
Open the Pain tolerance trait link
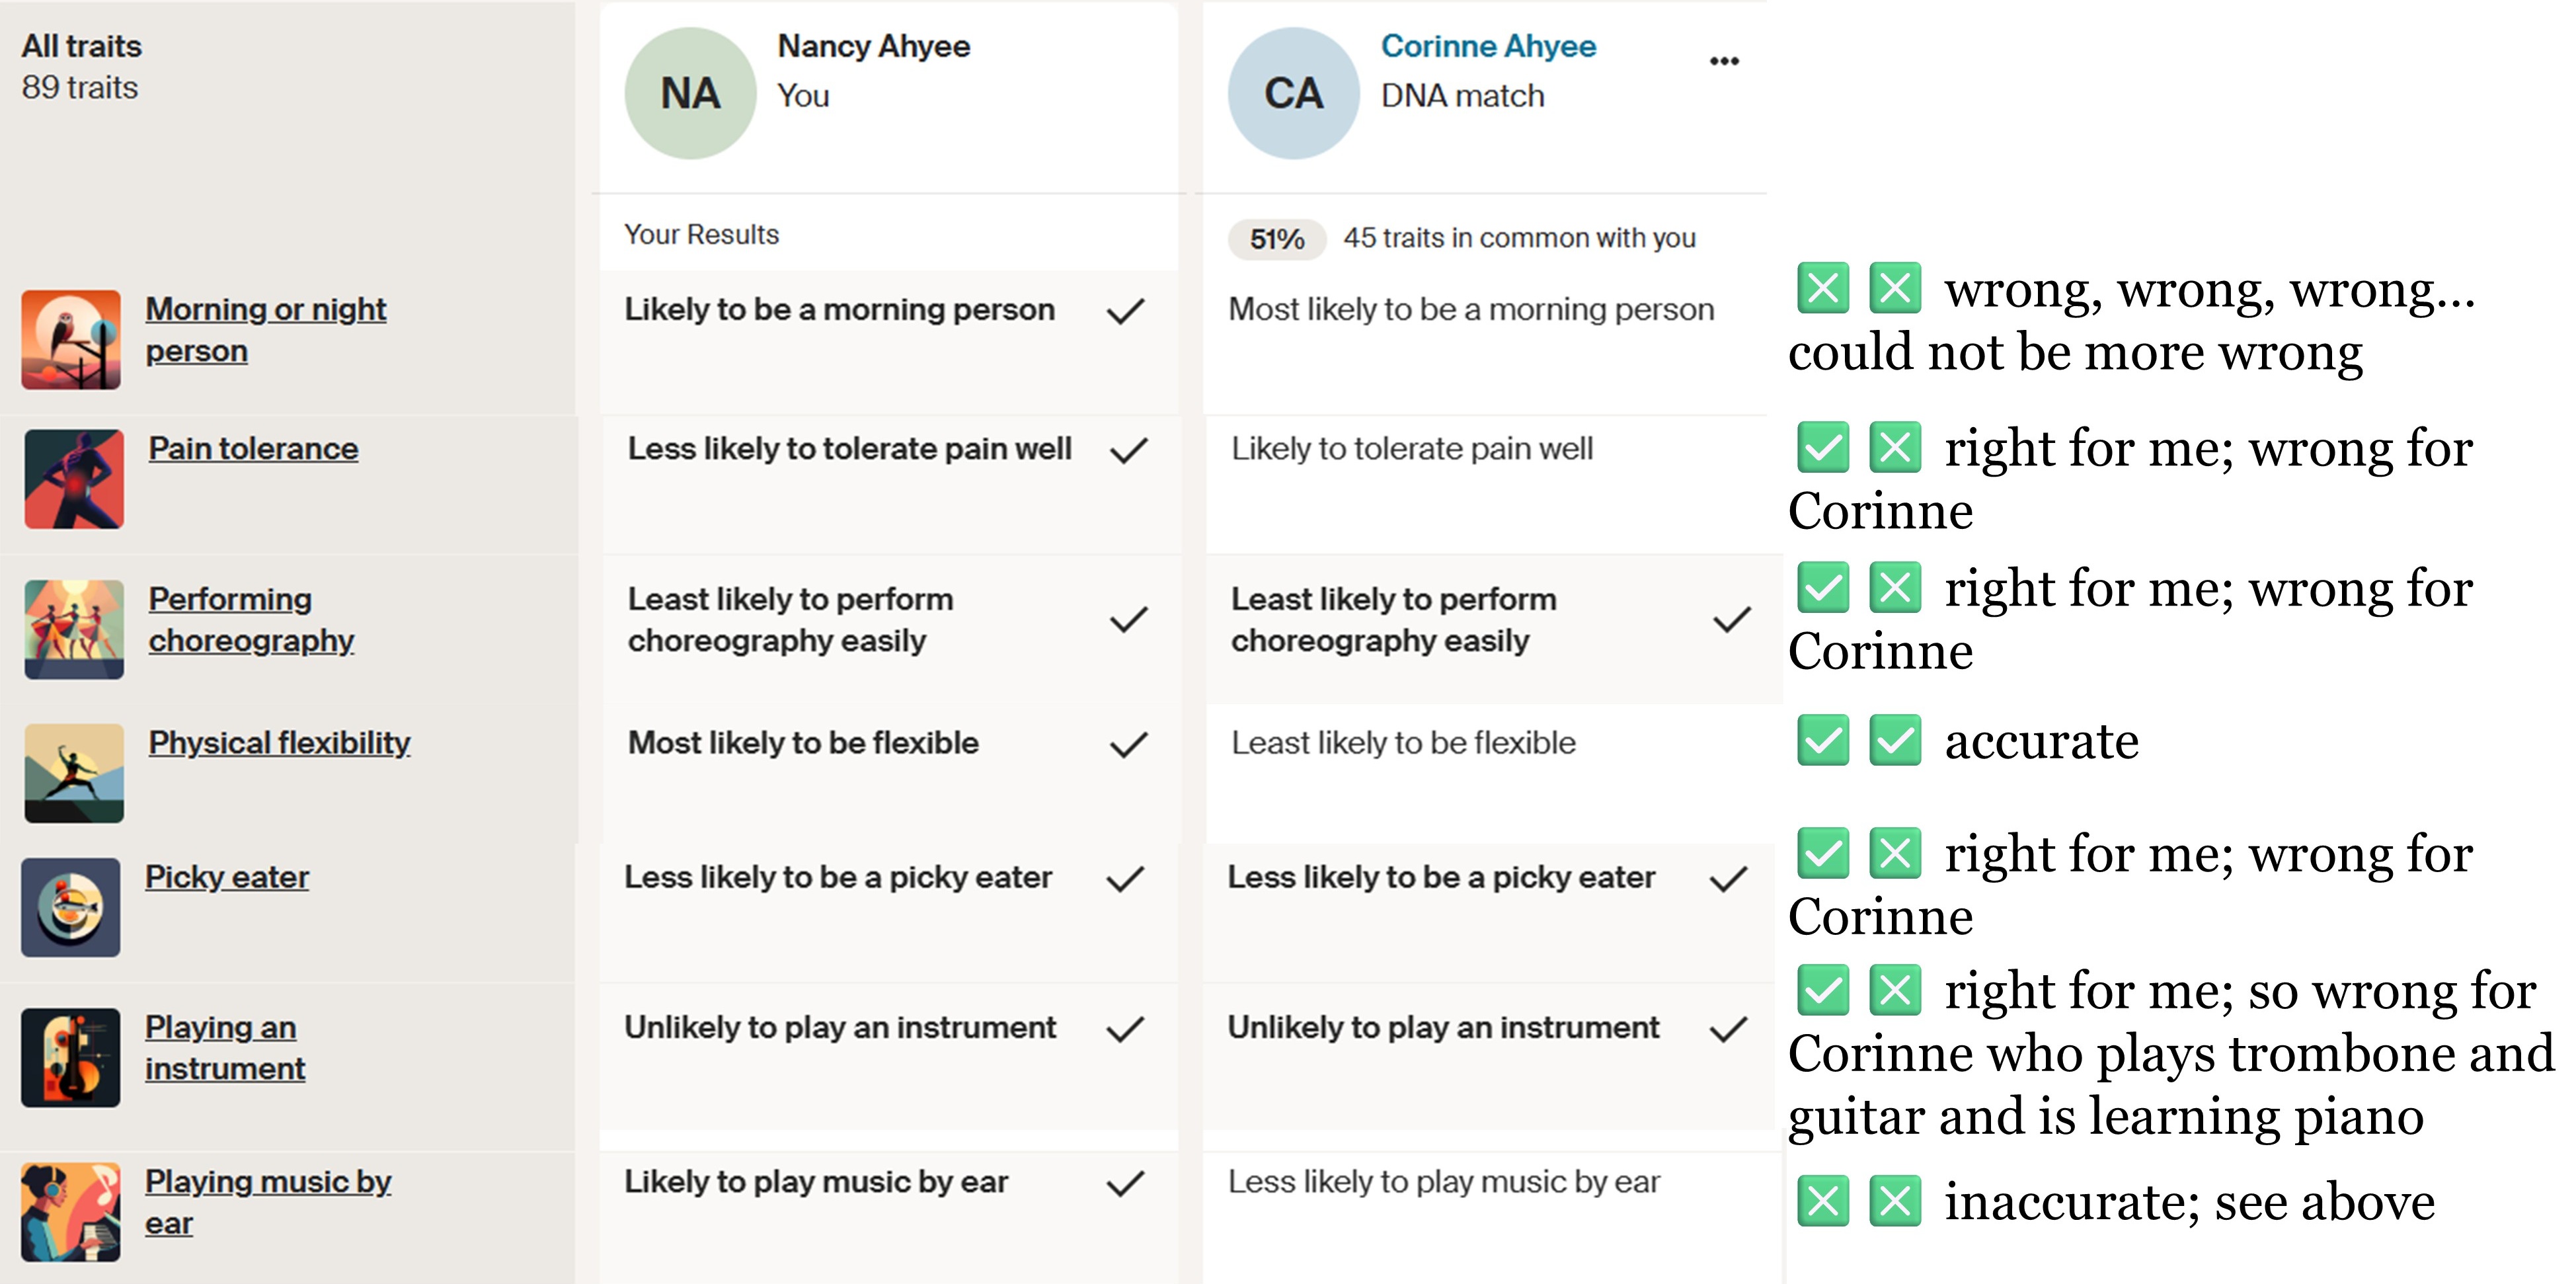coord(253,449)
